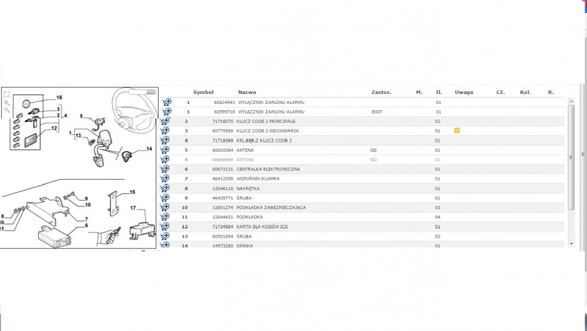
Task: Click the E007 application code
Action: [x=377, y=112]
